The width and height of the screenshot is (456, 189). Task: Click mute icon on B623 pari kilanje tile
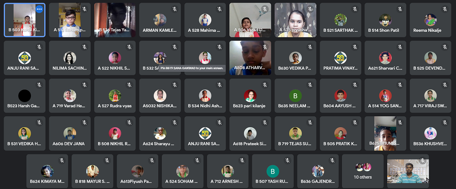(264, 85)
